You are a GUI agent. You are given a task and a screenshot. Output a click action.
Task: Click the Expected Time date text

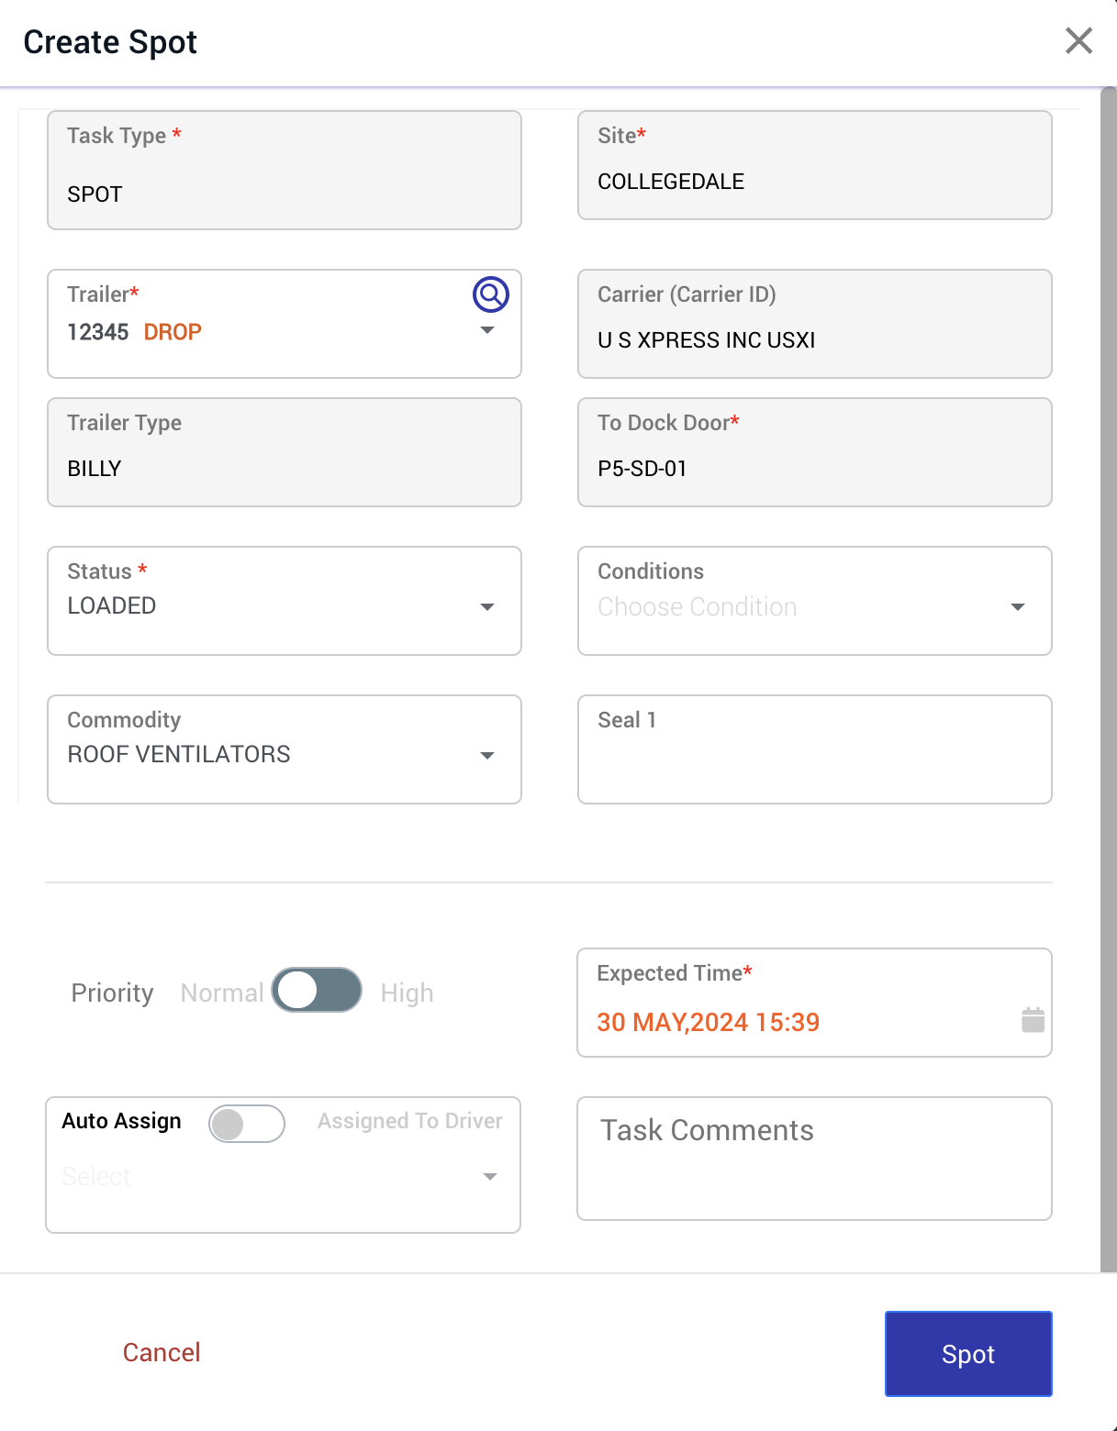[x=708, y=1022]
